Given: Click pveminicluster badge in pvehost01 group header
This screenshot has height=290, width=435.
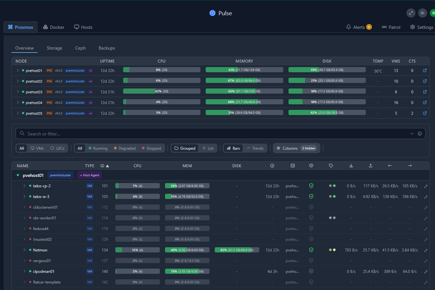Looking at the screenshot, I should point(60,175).
